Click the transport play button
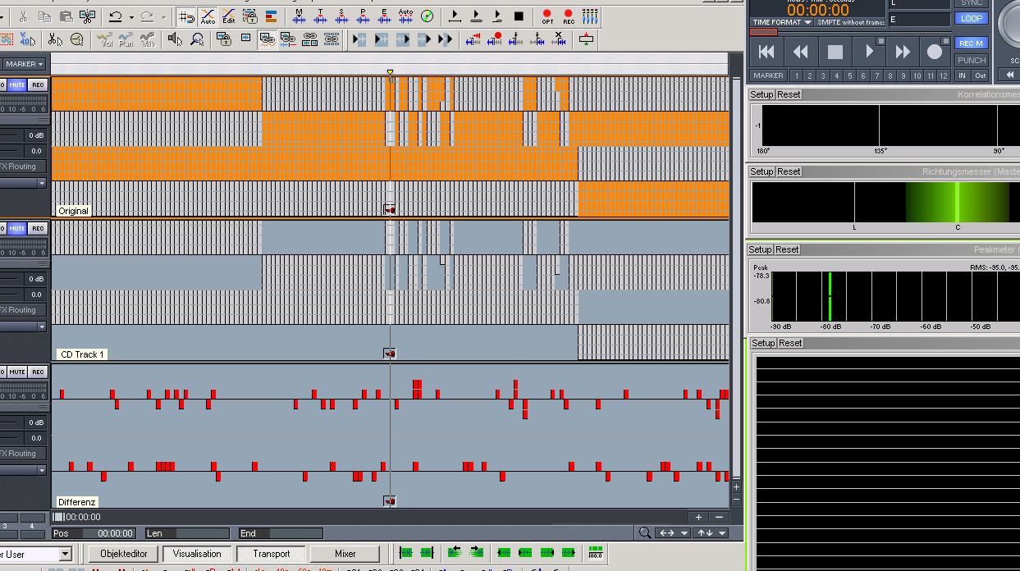Screen dimensions: 1020x571 click(x=868, y=53)
